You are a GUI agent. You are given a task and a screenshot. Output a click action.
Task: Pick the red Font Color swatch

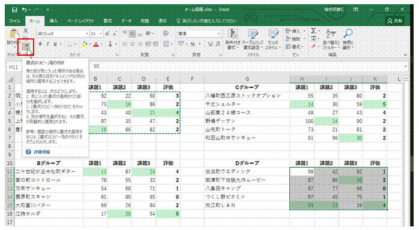pyautogui.click(x=96, y=44)
